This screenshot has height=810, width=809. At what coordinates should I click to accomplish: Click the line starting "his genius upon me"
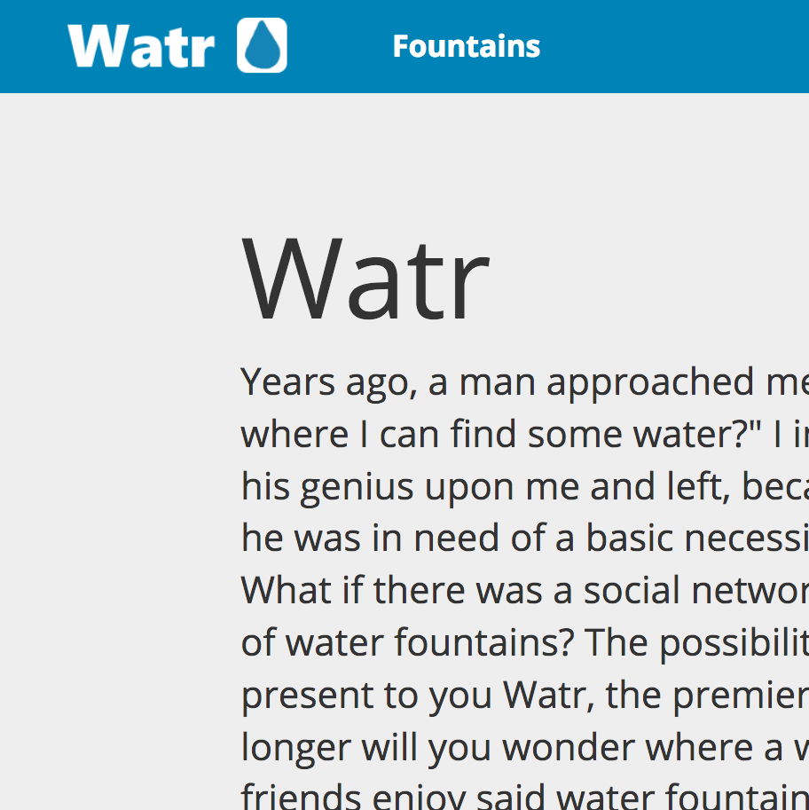click(523, 486)
